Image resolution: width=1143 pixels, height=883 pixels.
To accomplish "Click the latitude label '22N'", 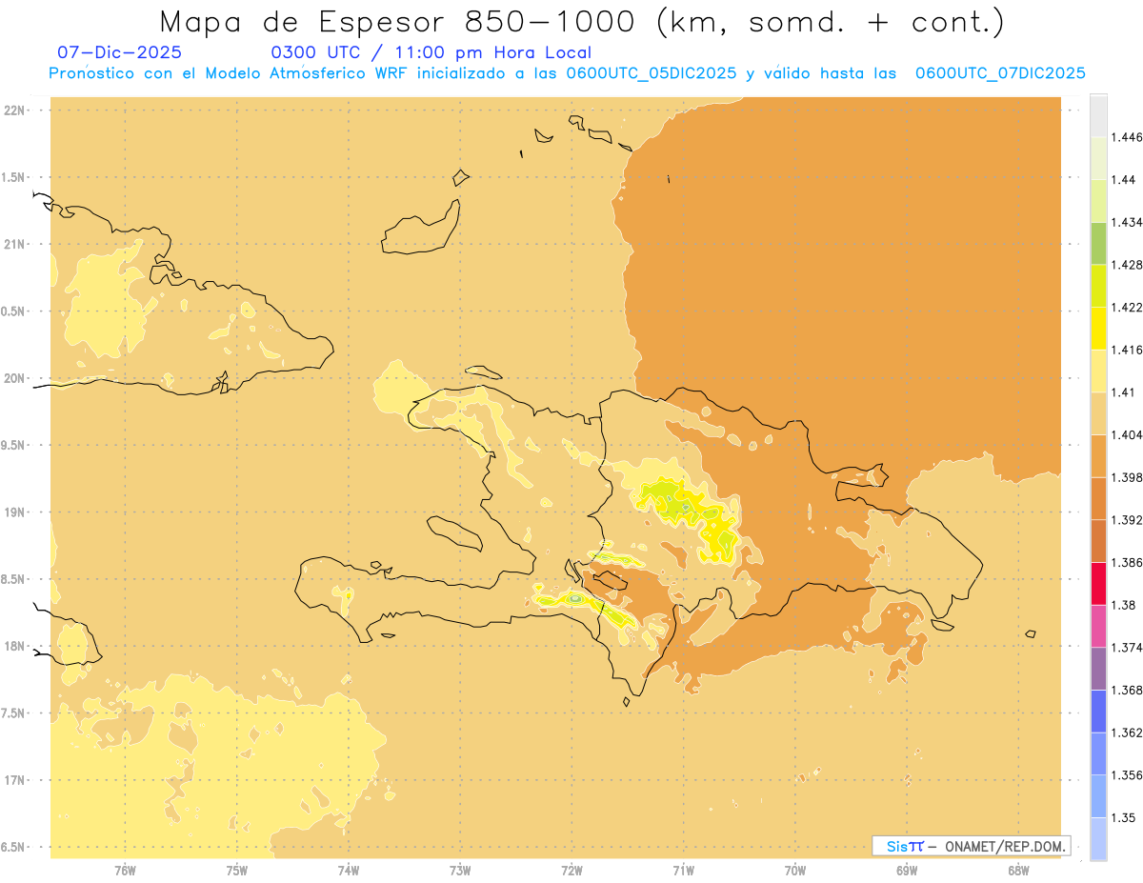I will 14,110.
